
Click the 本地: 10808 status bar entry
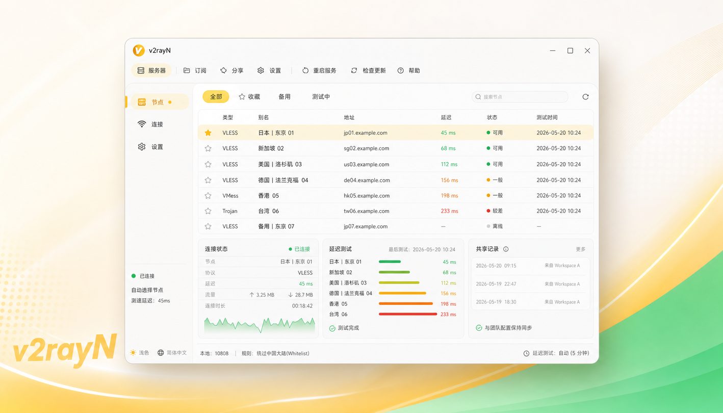pyautogui.click(x=214, y=353)
